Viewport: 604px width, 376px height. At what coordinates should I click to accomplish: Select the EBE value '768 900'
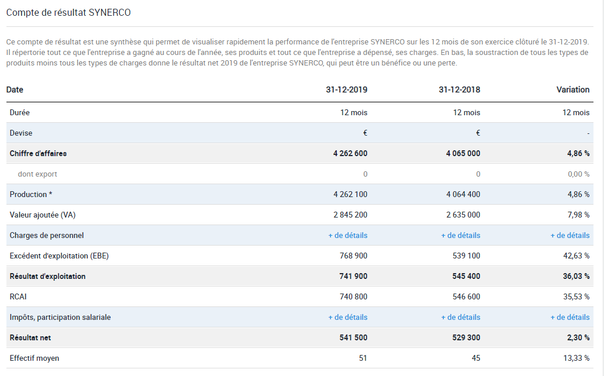pos(353,256)
